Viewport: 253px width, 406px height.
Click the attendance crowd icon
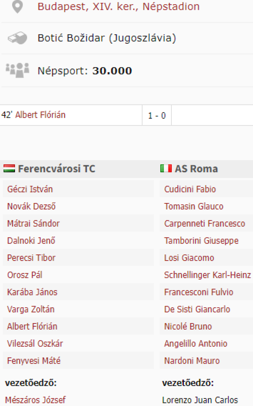[x=17, y=70]
